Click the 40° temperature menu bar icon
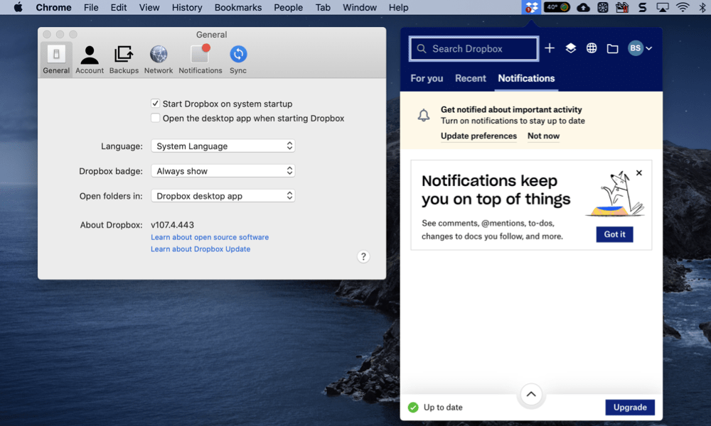 click(557, 7)
